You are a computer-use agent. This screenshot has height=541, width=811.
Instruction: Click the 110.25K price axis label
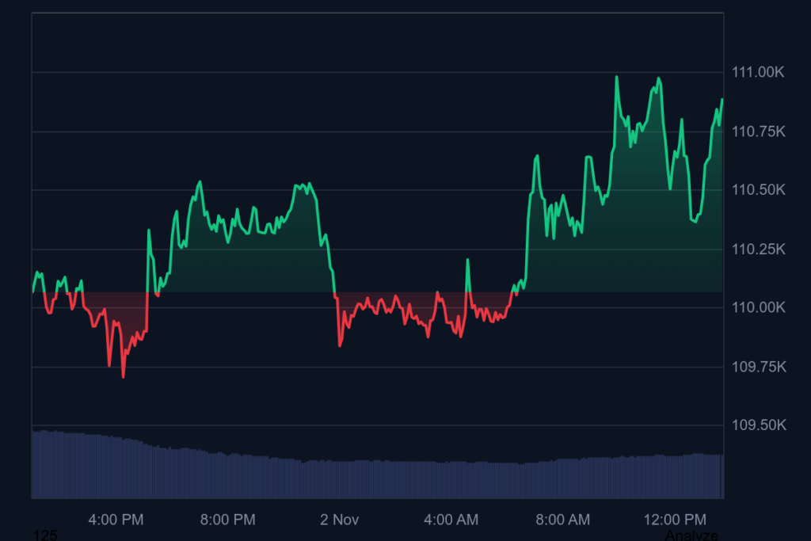[758, 248]
